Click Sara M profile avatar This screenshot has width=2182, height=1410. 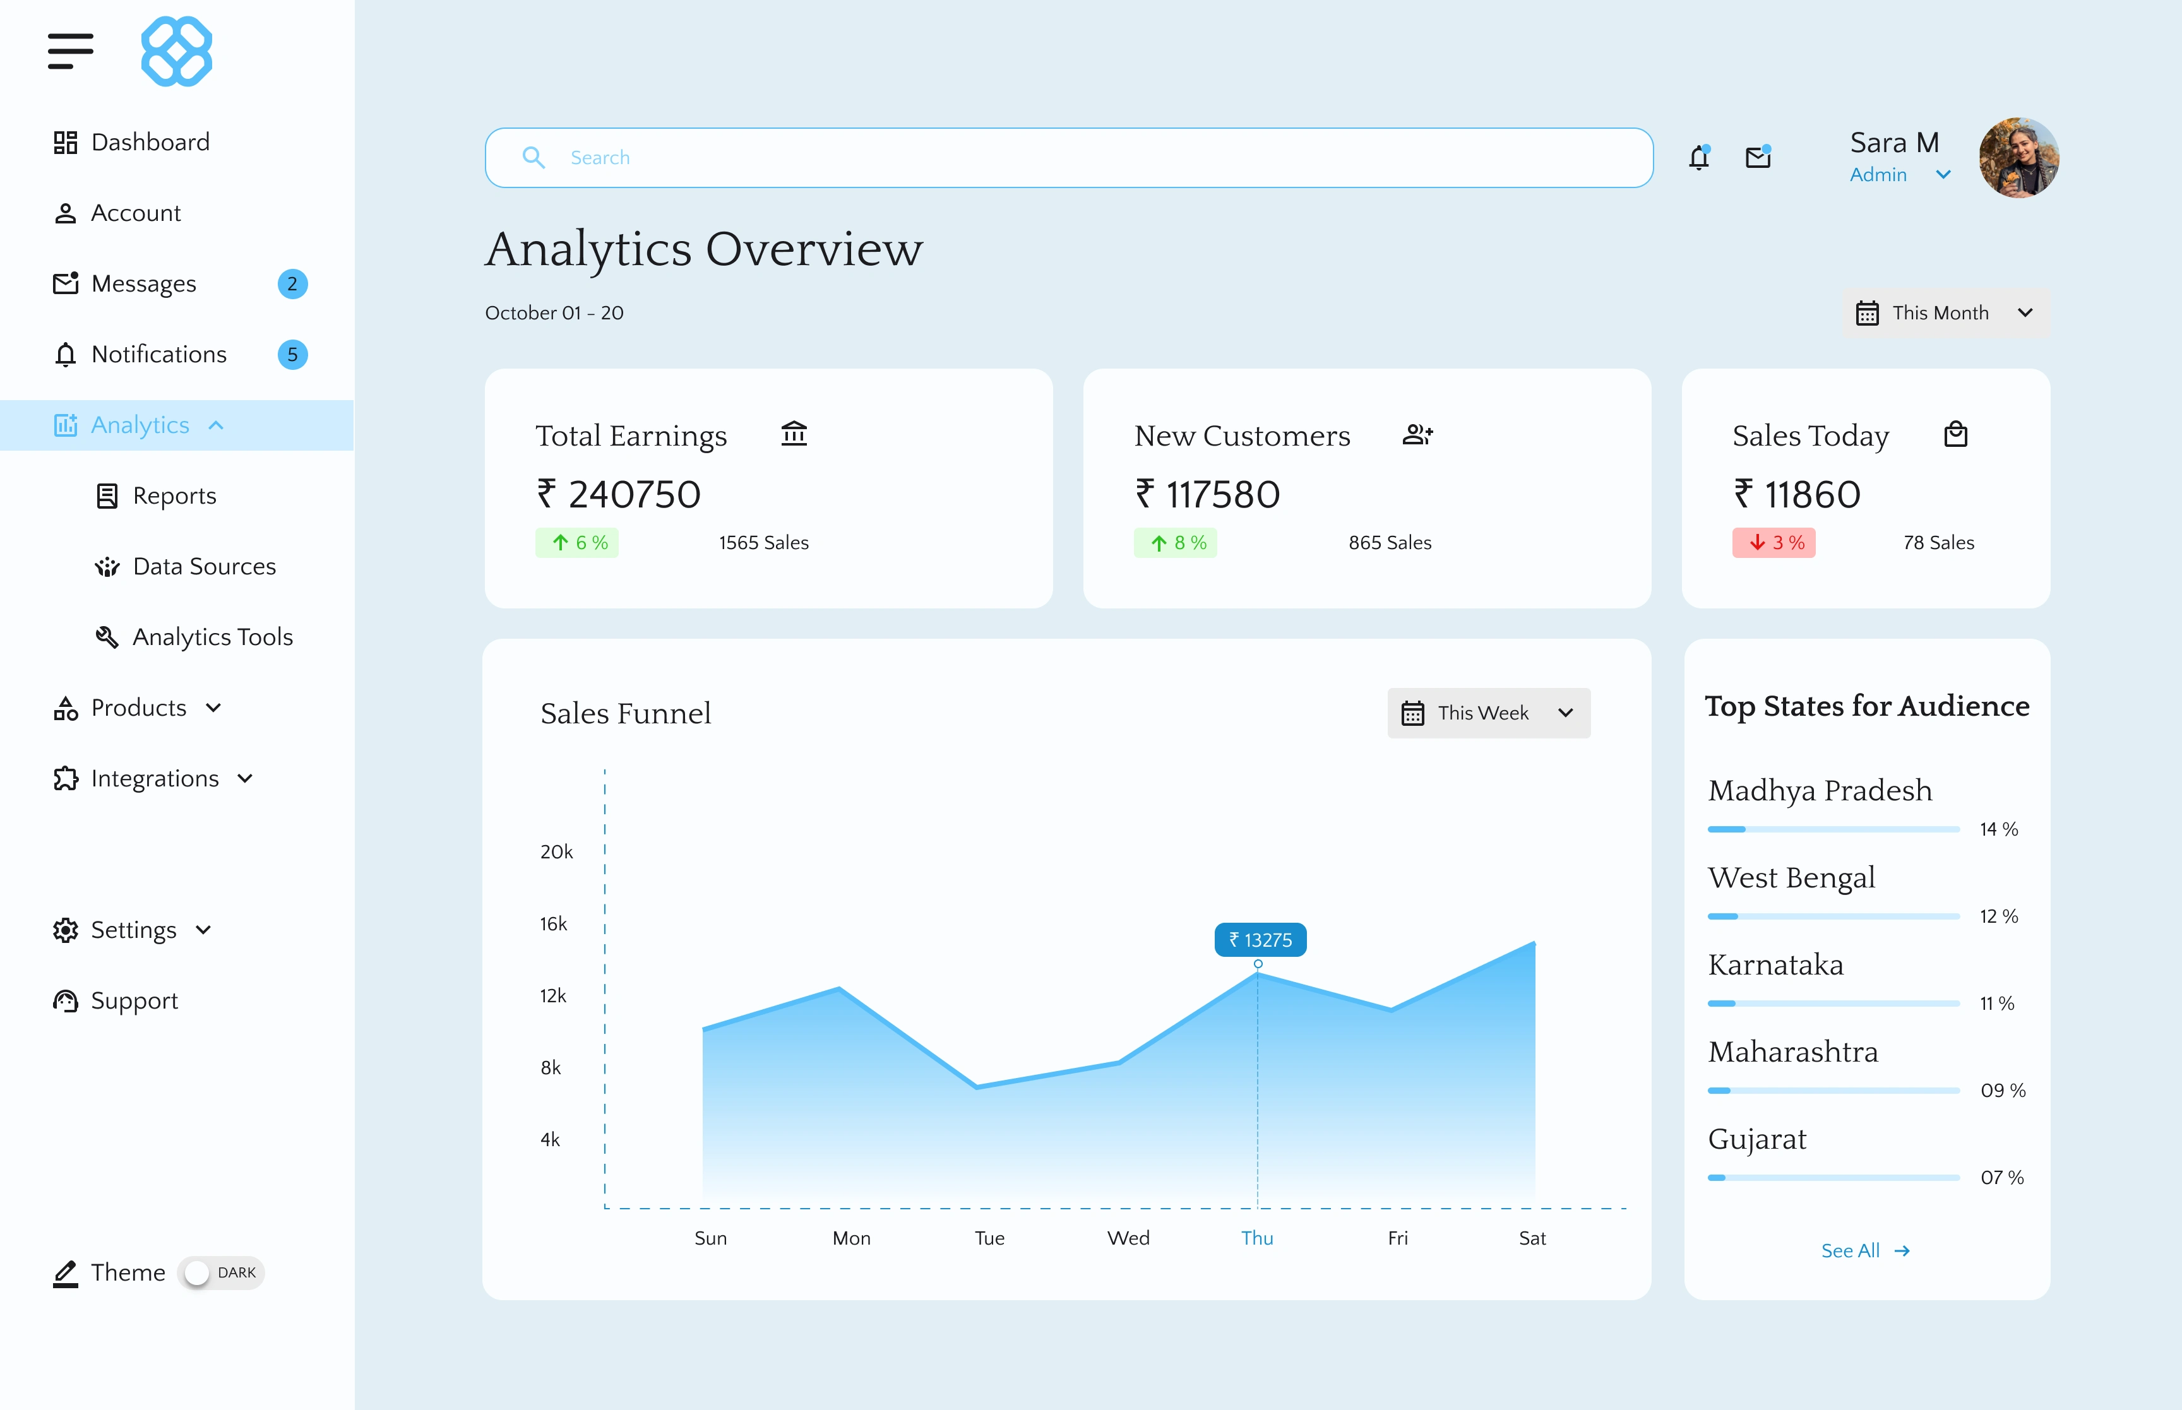tap(2019, 158)
